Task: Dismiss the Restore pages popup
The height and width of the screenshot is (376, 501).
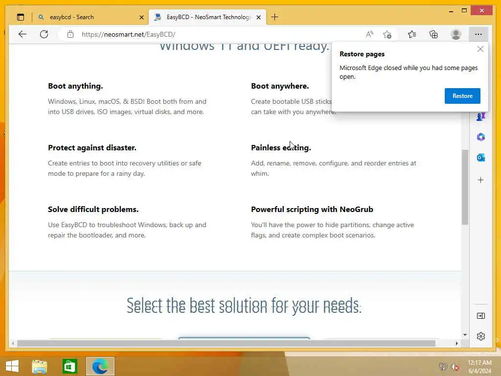Action: tap(480, 49)
